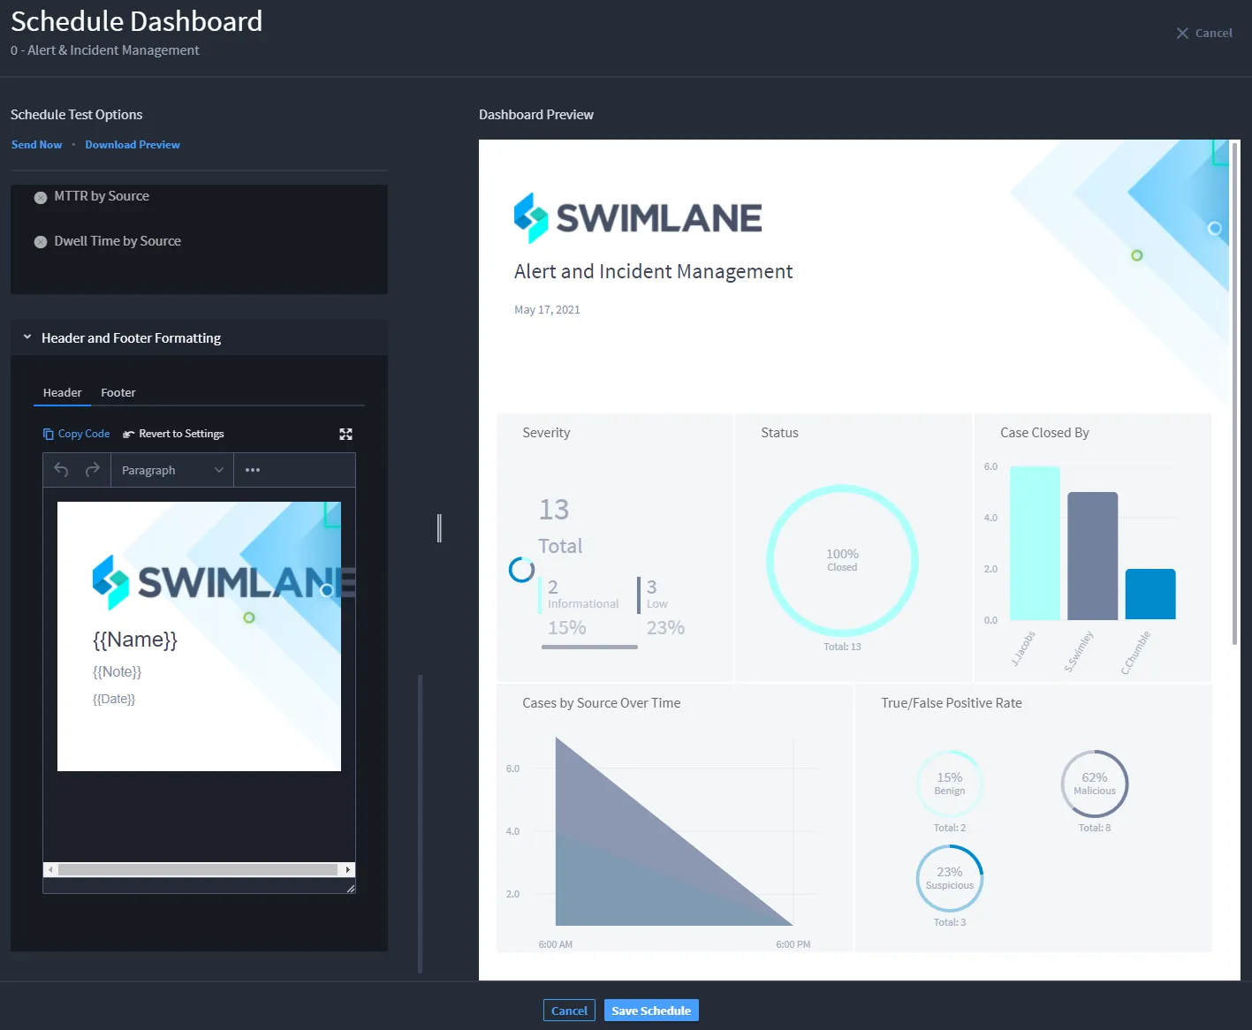The height and width of the screenshot is (1030, 1252).
Task: Remove the MTTR by Source item
Action: 41,197
